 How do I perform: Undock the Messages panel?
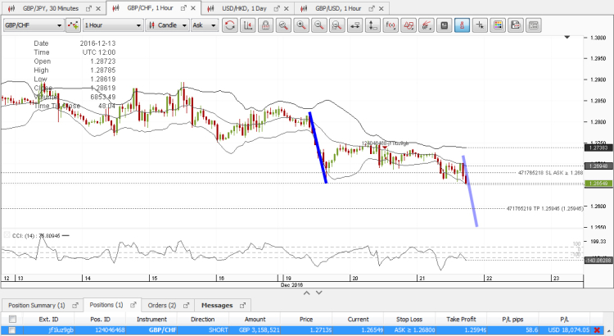tap(243, 305)
